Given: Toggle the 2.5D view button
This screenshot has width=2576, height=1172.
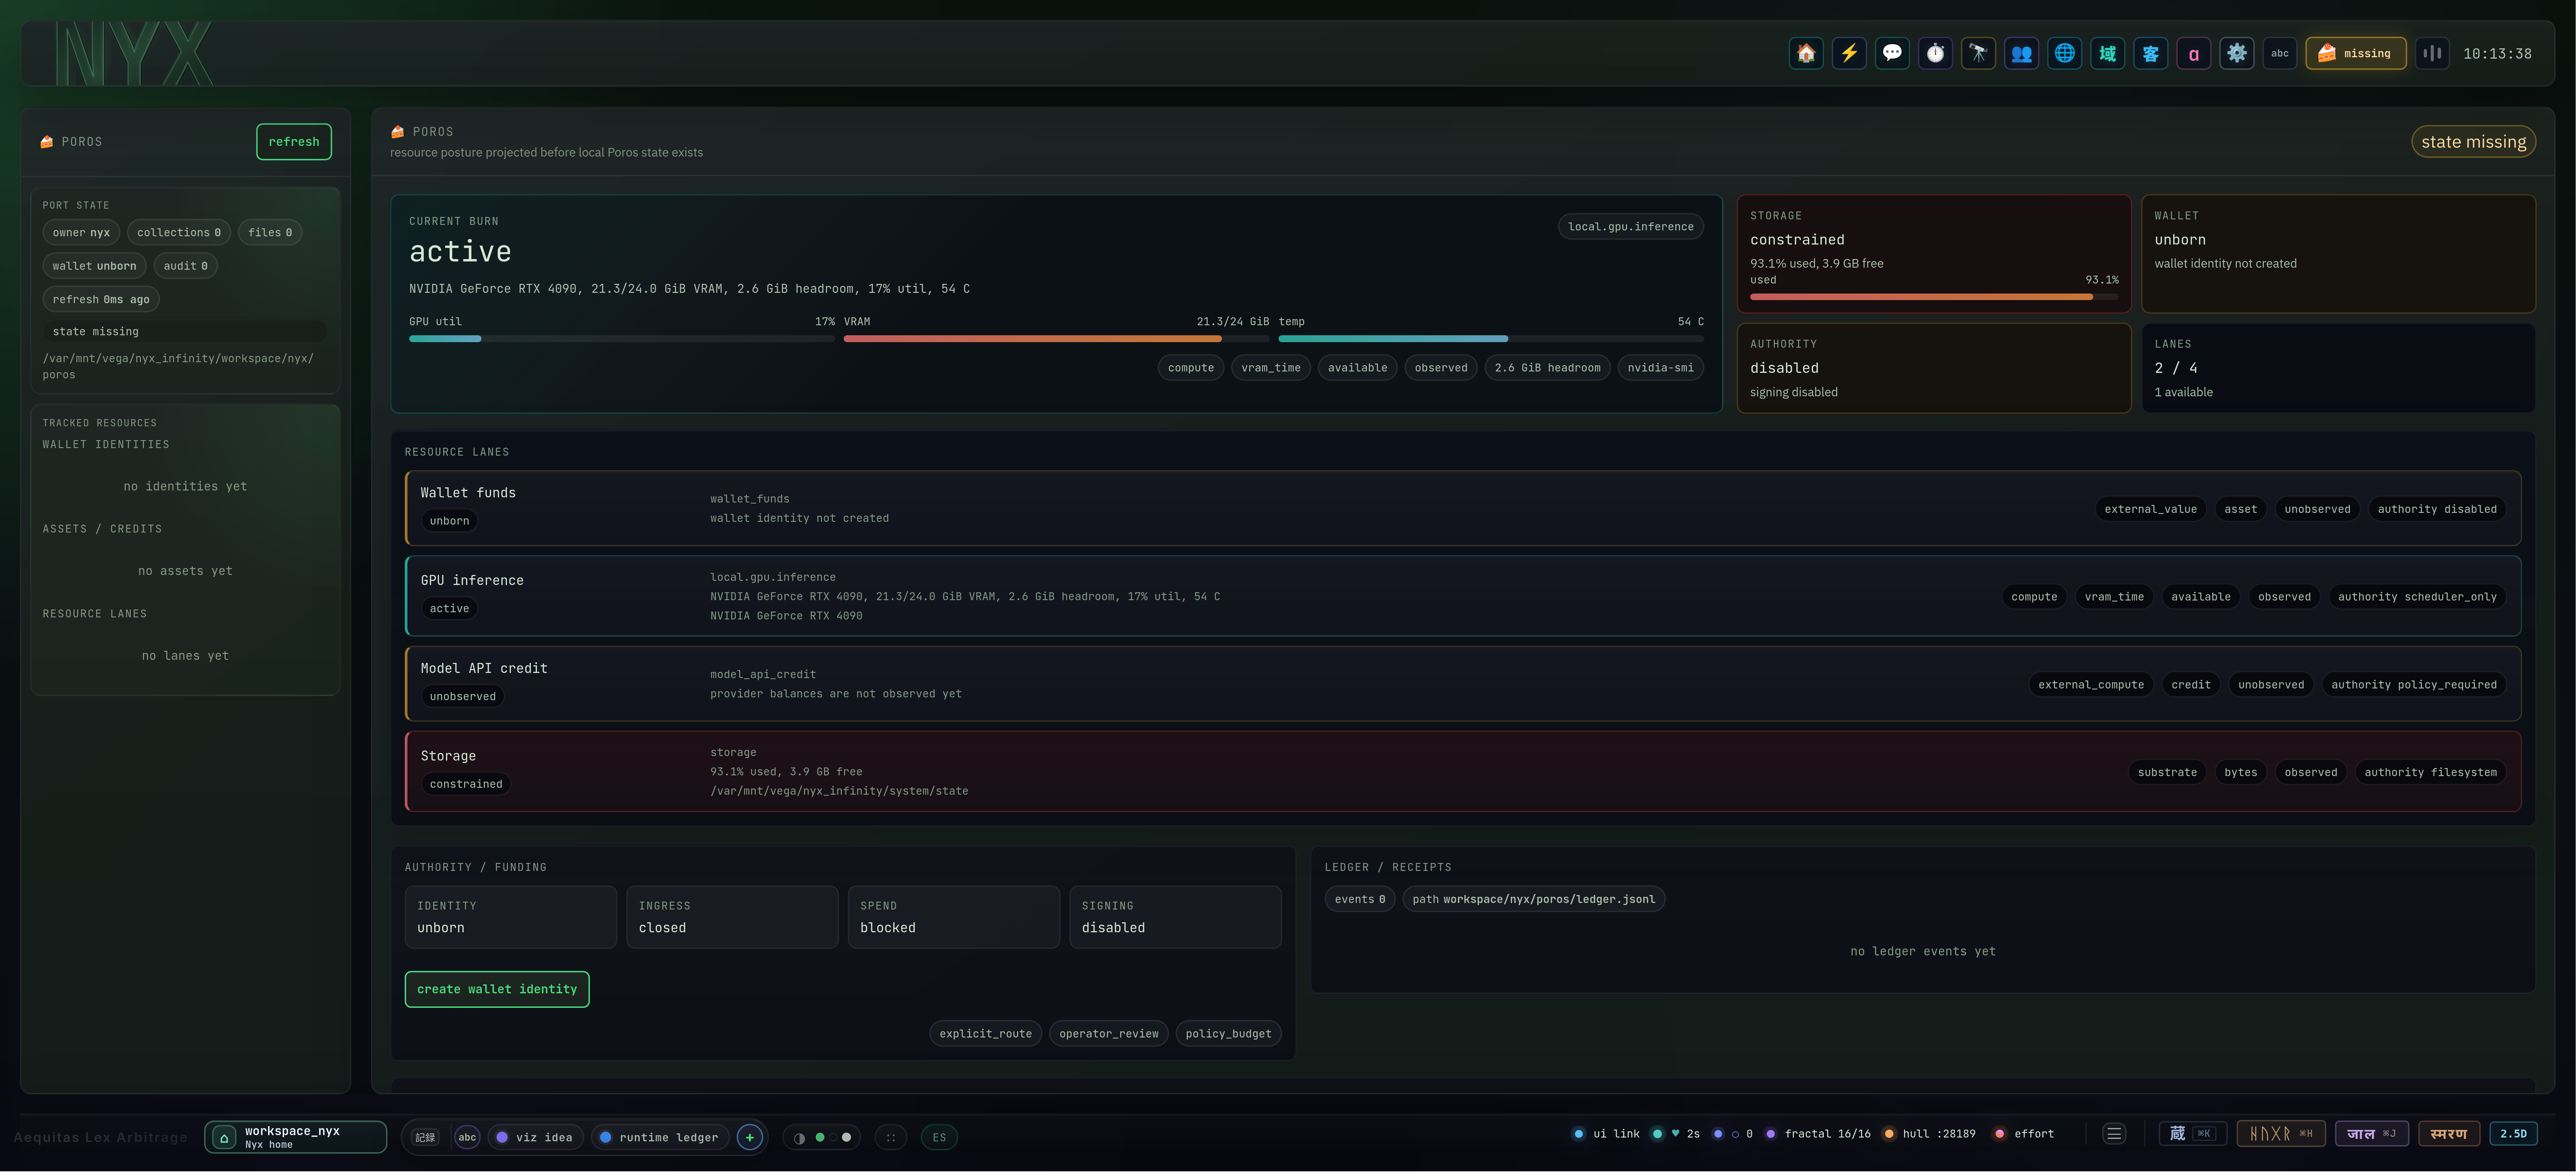Looking at the screenshot, I should pos(2513,1134).
